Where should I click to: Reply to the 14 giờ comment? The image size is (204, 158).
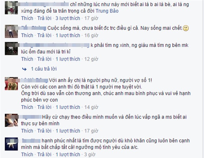pos(44,107)
